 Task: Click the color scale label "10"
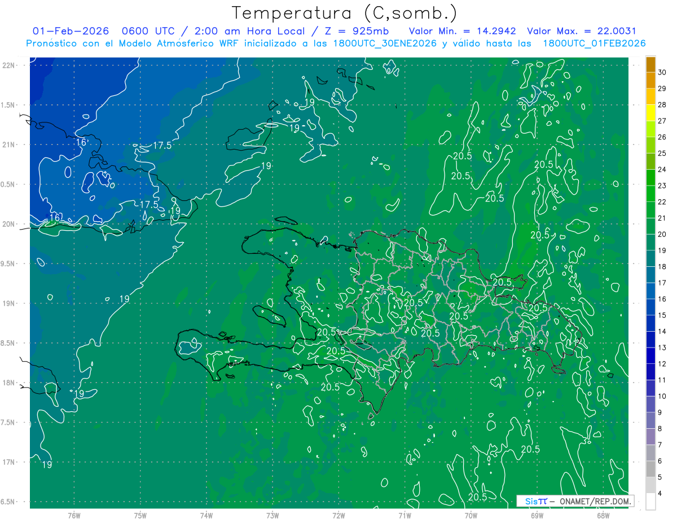click(x=662, y=396)
